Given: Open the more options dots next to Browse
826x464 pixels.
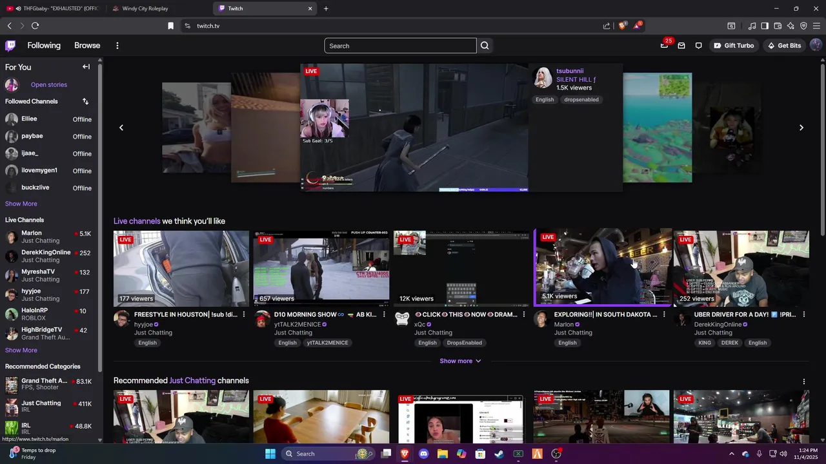Looking at the screenshot, I should pos(117,46).
